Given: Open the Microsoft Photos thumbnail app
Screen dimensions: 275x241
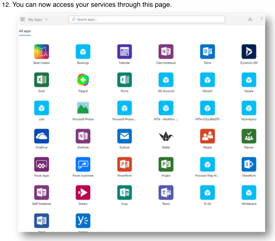Looking at the screenshot, I should click(x=83, y=108).
